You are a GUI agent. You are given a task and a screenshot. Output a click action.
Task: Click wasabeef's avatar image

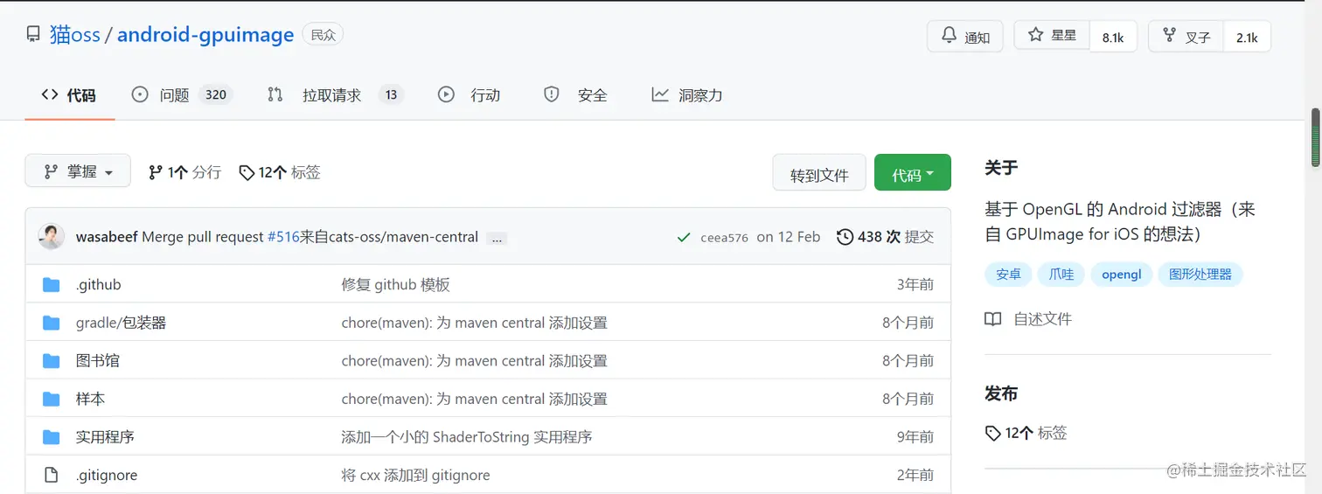pyautogui.click(x=52, y=236)
